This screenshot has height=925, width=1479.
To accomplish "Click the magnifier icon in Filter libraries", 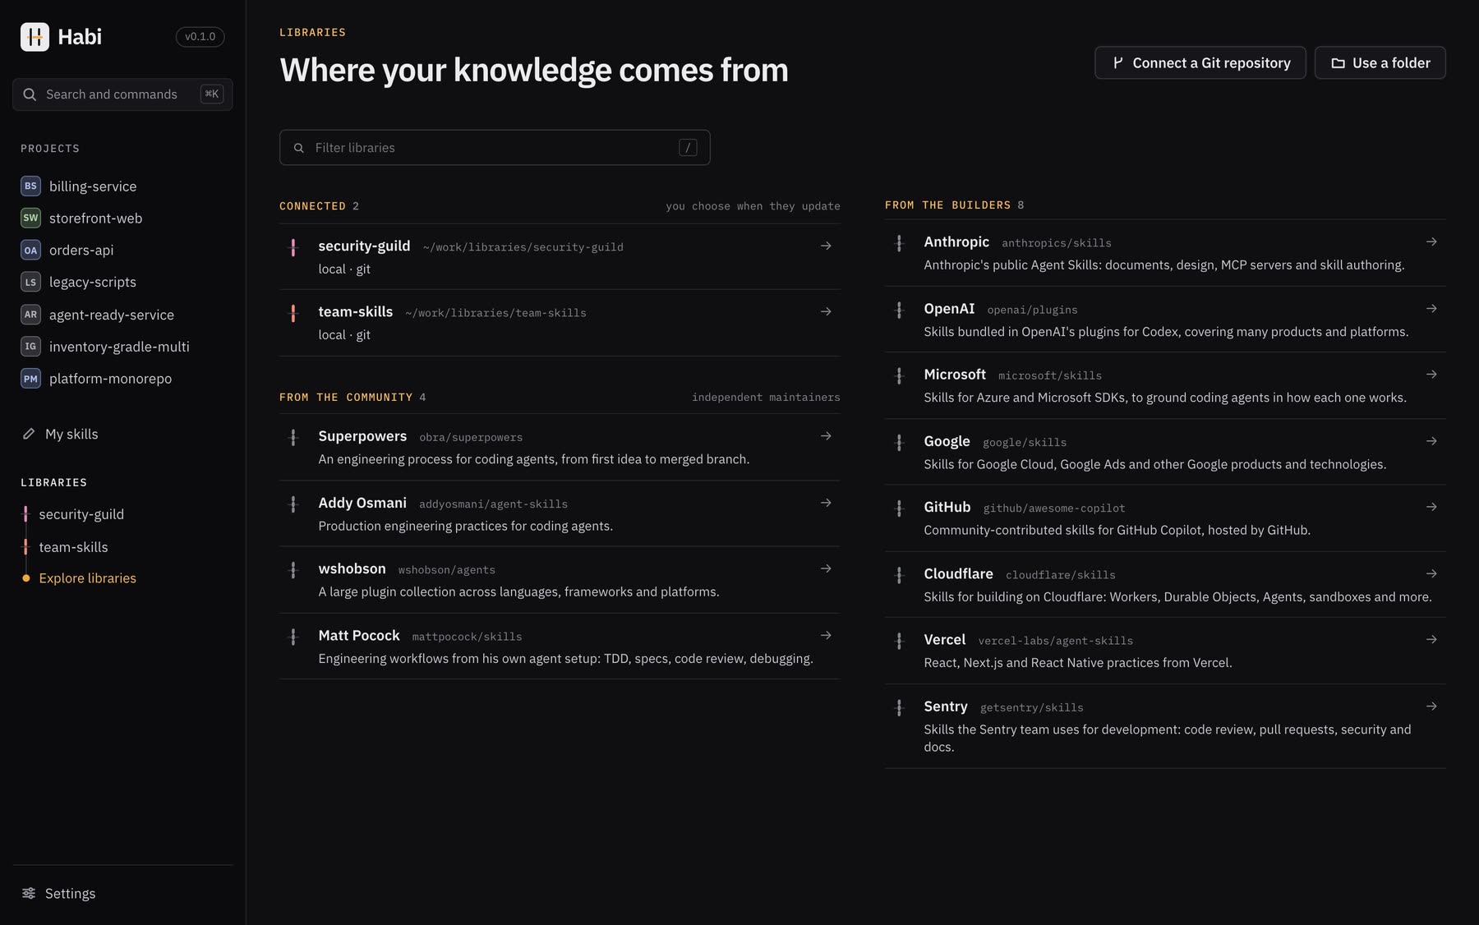I will coord(299,148).
